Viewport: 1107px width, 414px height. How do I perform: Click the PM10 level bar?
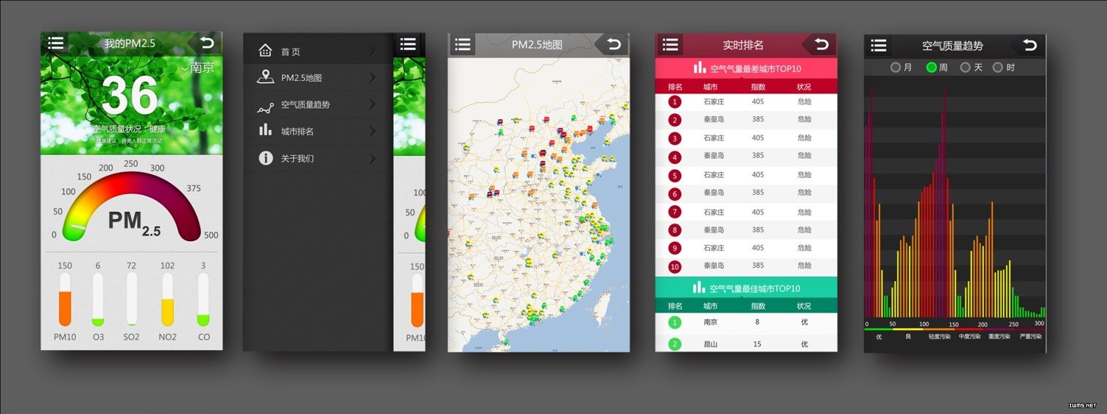pyautogui.click(x=65, y=300)
